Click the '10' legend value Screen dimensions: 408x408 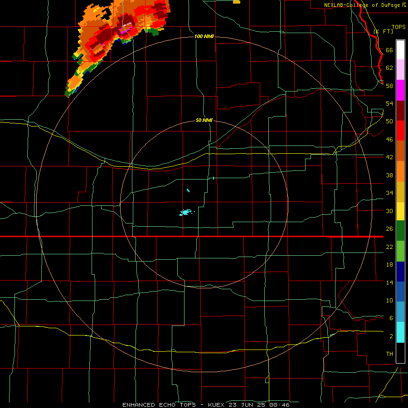(389, 301)
